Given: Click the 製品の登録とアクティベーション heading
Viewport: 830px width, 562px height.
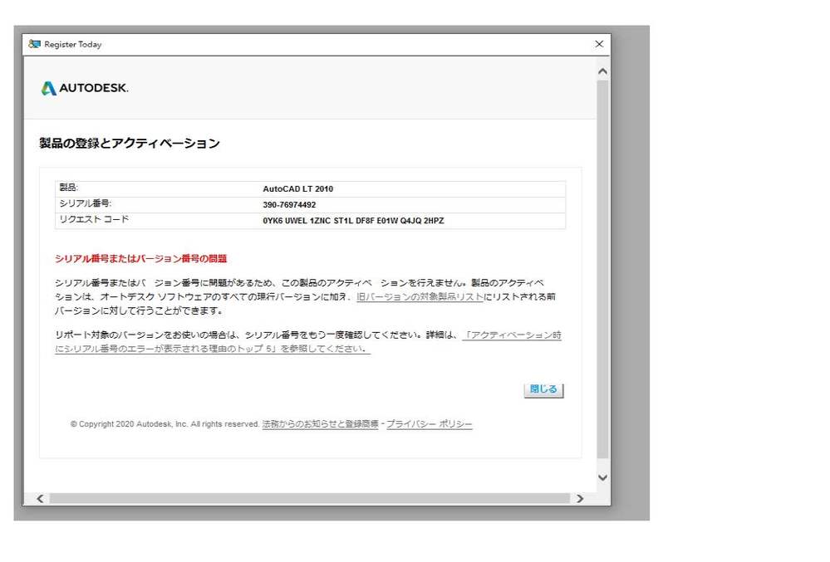Looking at the screenshot, I should point(129,144).
